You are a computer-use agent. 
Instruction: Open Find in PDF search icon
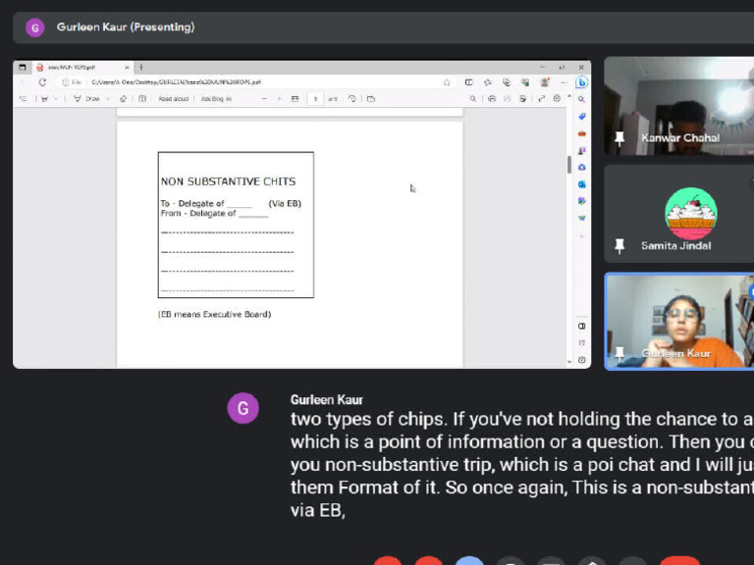[x=472, y=98]
